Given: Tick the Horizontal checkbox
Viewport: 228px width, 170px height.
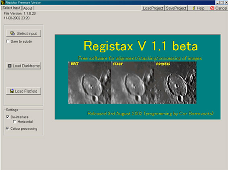Looking at the screenshot, I should [x=14, y=122].
